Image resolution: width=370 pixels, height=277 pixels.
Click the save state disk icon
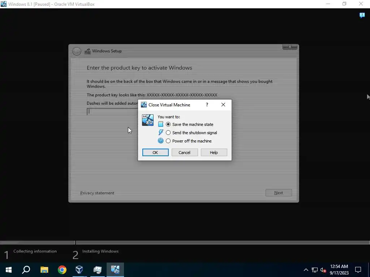161,124
